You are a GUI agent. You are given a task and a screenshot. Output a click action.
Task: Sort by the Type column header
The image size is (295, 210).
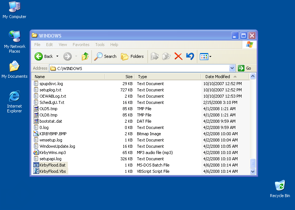pos(168,77)
